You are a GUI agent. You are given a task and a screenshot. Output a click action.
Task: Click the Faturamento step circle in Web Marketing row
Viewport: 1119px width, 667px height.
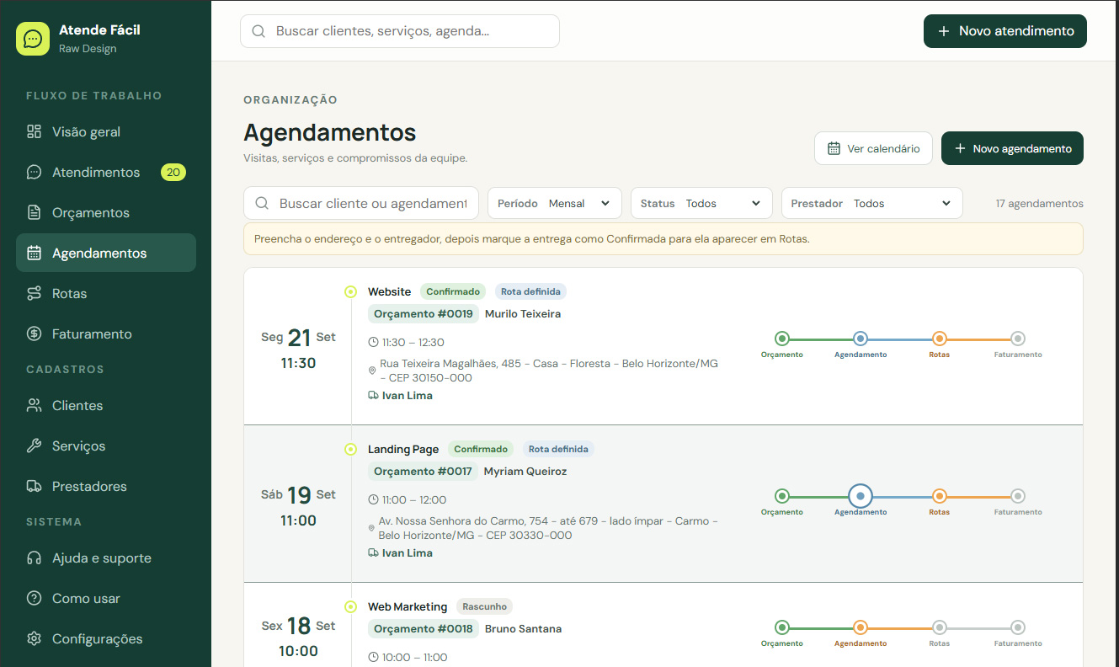1018,627
